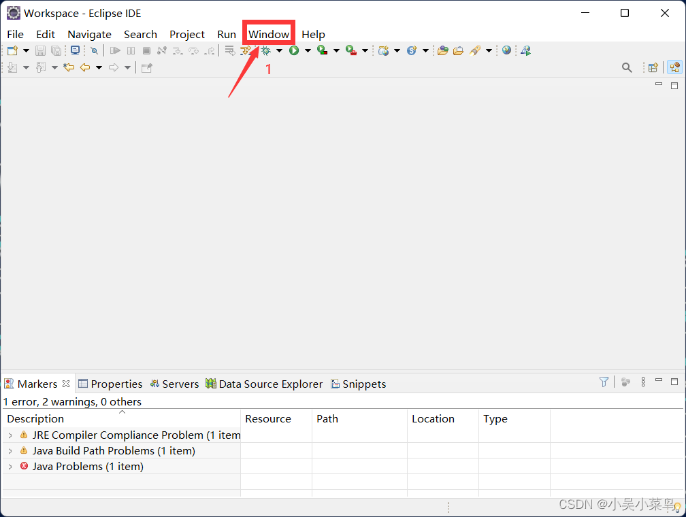Click the Forward arrow icon
Viewport: 686px width, 517px height.
pos(114,67)
